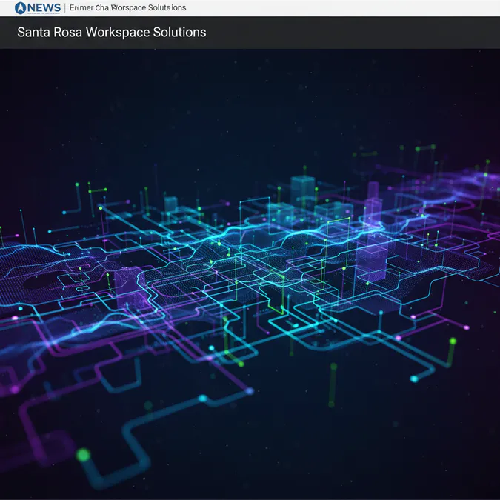
Task: Click the large blurred green node in image
Action: [83, 454]
